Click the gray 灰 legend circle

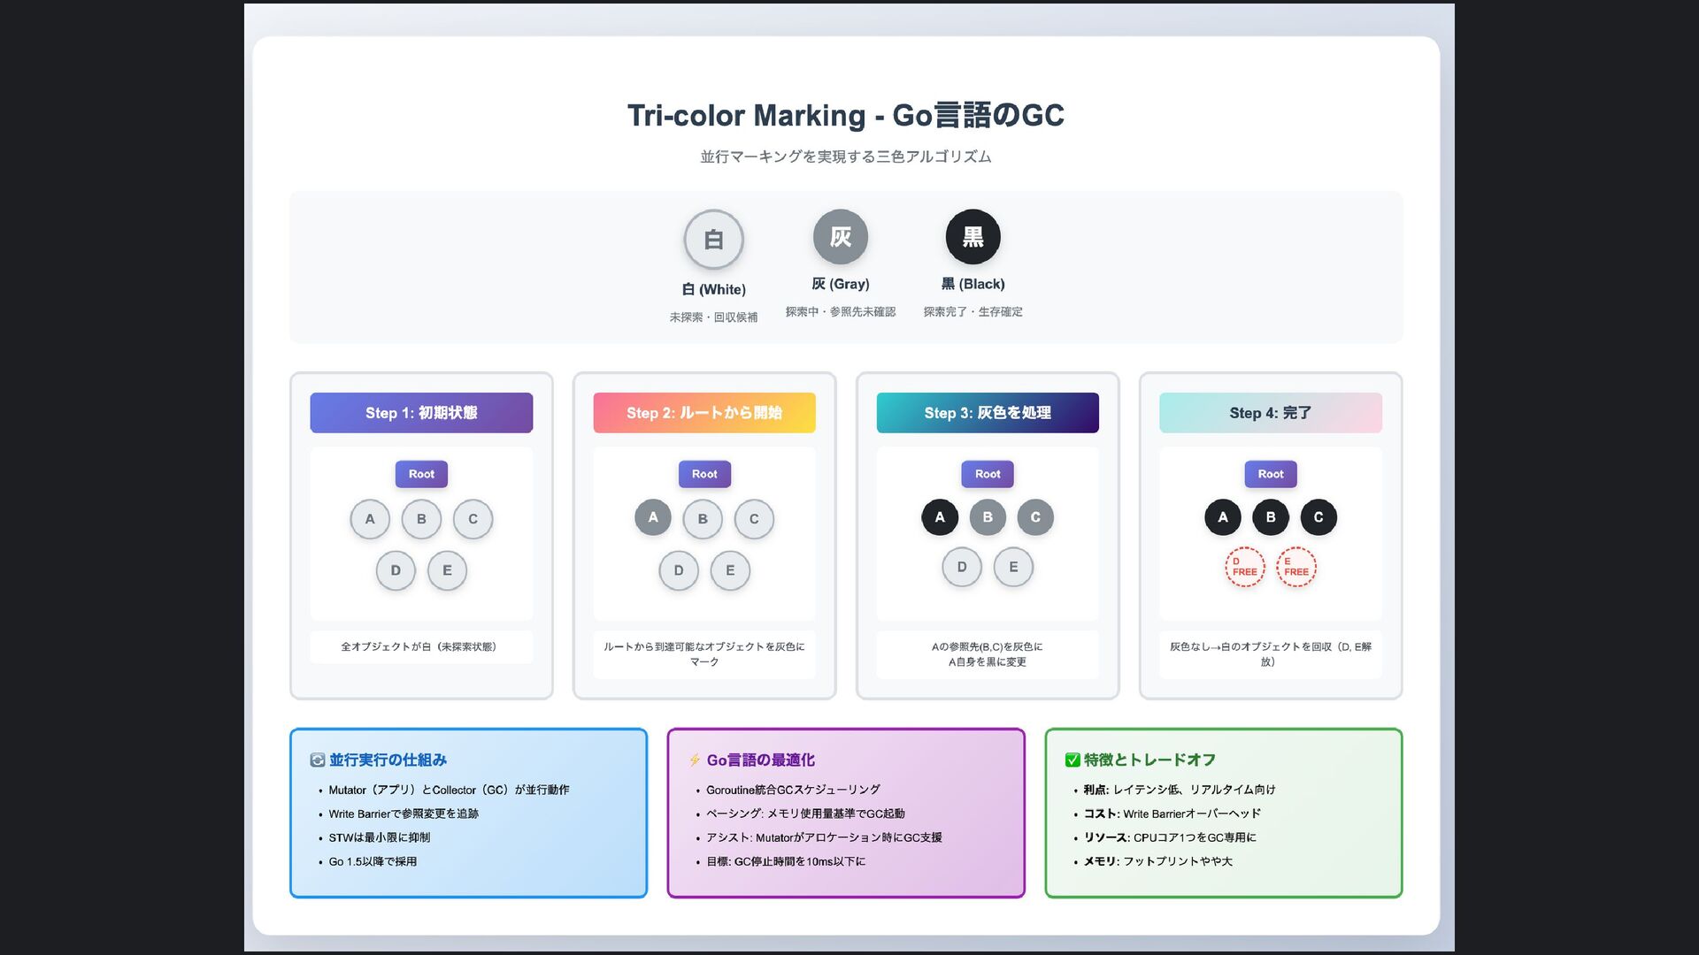pos(840,237)
